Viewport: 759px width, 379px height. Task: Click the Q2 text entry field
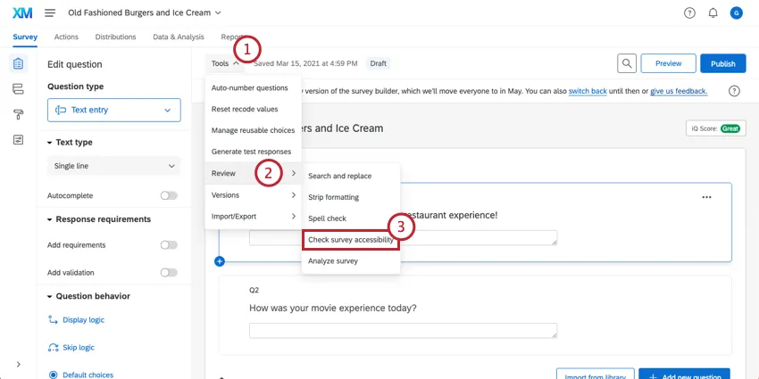[x=403, y=330]
